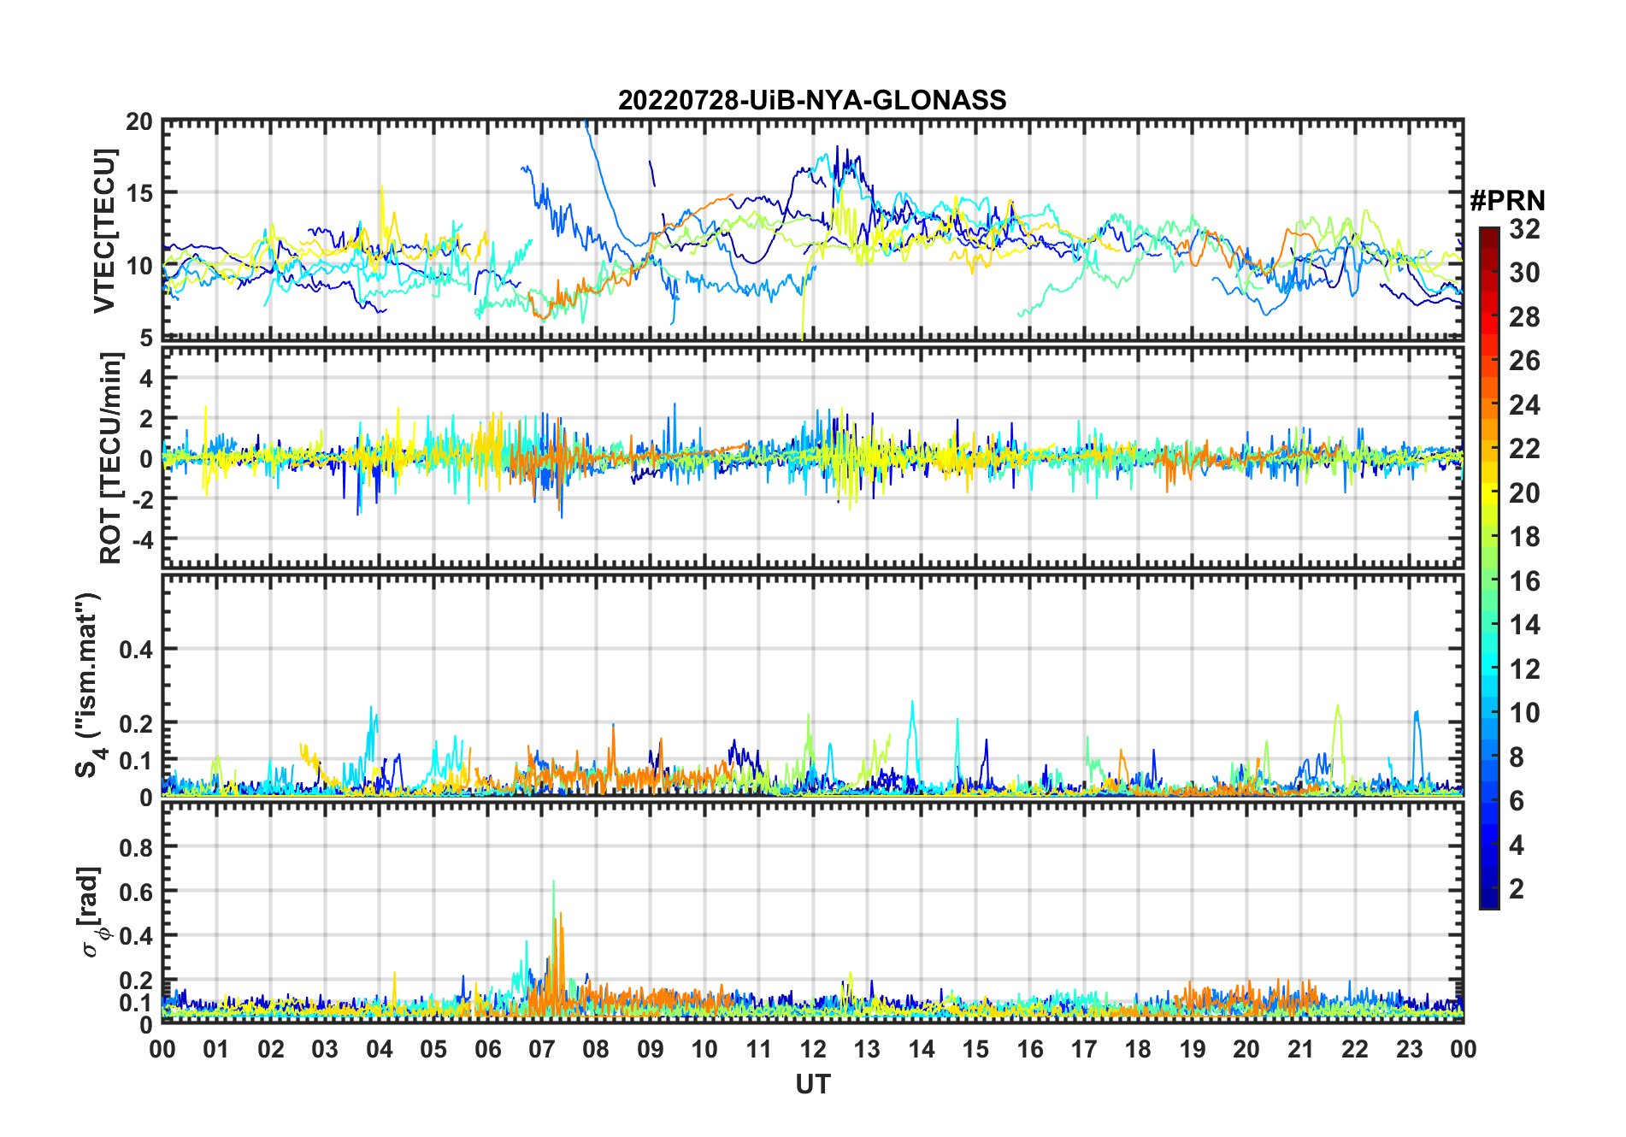Click ROT y-axis tick label -2
Image resolution: width=1626 pixels, height=1137 pixels.
pos(142,498)
